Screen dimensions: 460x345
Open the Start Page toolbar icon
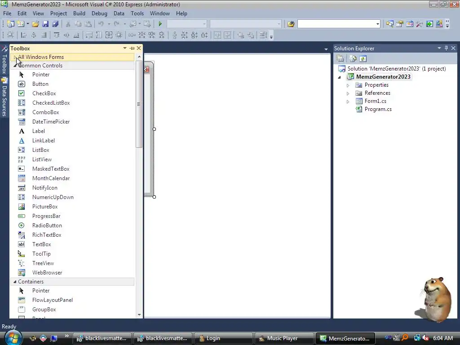click(429, 24)
